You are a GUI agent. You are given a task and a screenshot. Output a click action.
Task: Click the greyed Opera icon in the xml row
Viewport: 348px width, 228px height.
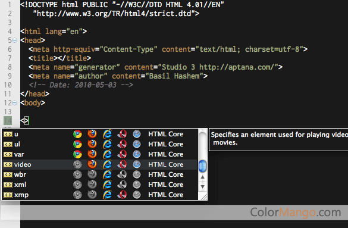pyautogui.click(x=122, y=185)
